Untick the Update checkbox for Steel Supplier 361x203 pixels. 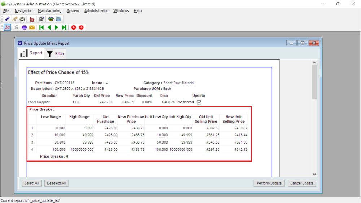pos(199,102)
